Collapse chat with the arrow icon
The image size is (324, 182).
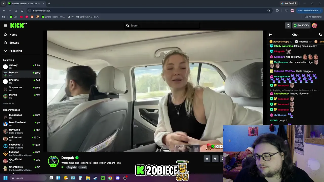point(270,35)
